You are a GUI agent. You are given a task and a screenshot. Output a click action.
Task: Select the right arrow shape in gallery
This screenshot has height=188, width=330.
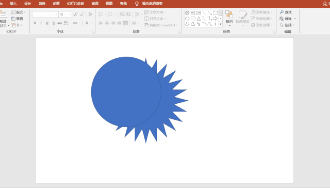coord(215,19)
